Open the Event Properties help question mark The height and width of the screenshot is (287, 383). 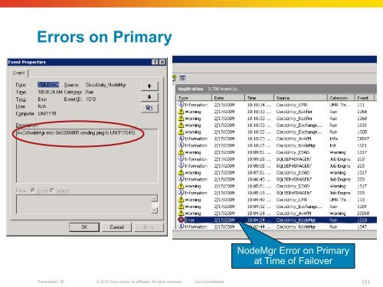pos(155,62)
